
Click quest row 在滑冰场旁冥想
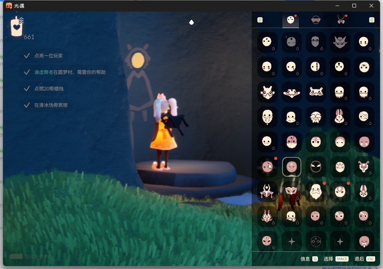pos(46,105)
